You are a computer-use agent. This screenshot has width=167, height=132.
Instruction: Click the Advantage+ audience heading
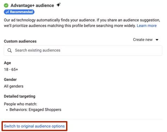[32, 6]
